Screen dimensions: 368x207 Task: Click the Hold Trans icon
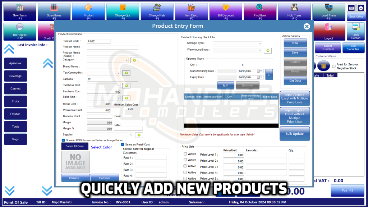click(295, 11)
